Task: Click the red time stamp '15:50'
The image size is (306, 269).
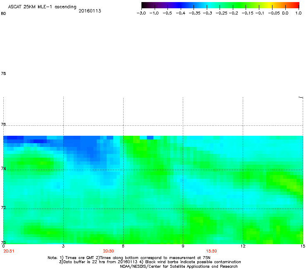Action: point(211,251)
